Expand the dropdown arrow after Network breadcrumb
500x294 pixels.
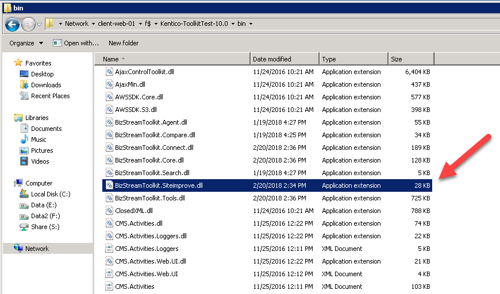[x=93, y=24]
